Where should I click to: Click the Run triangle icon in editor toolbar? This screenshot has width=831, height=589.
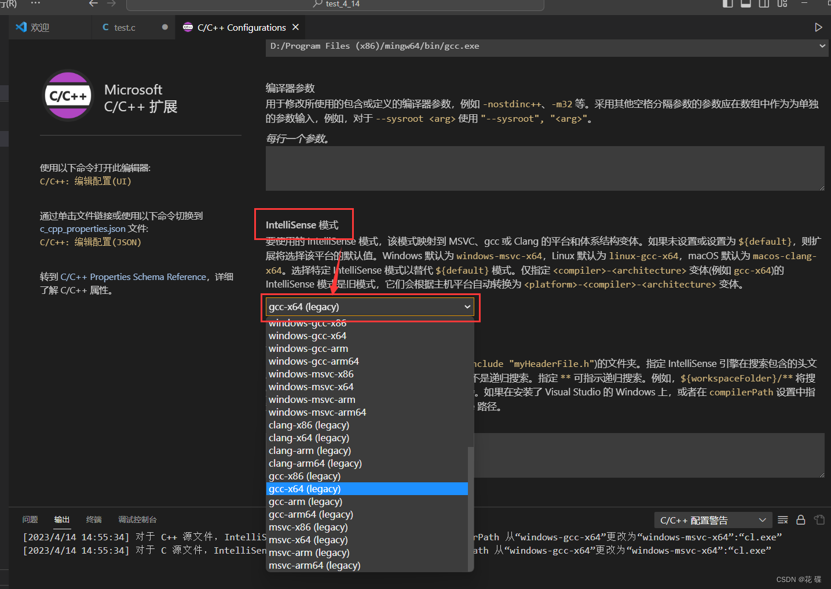click(x=818, y=27)
